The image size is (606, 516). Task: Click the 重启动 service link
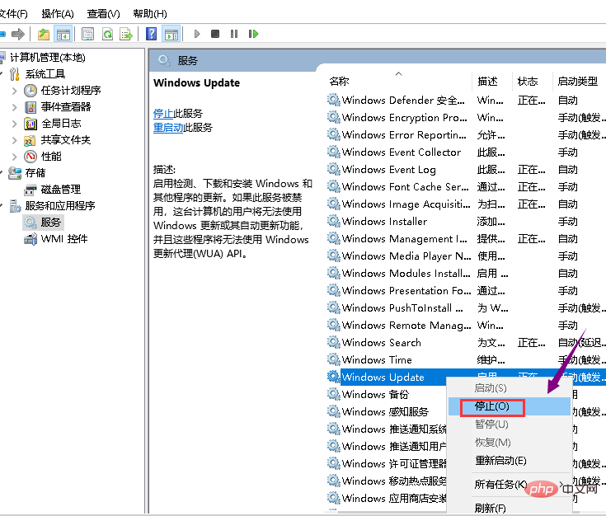pyautogui.click(x=168, y=128)
